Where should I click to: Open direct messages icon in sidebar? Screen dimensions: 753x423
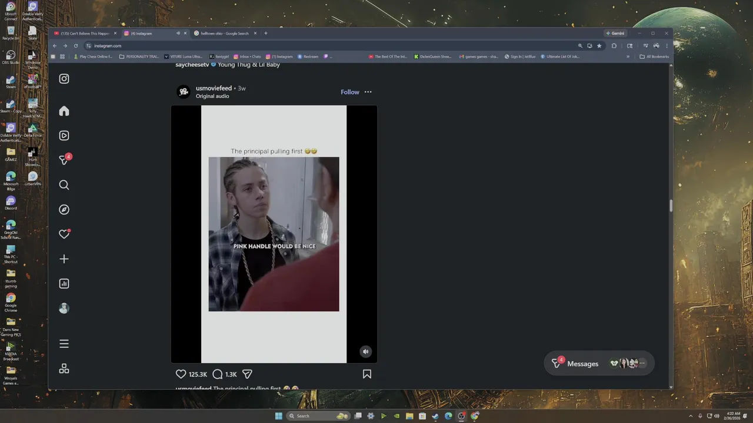[x=65, y=160]
